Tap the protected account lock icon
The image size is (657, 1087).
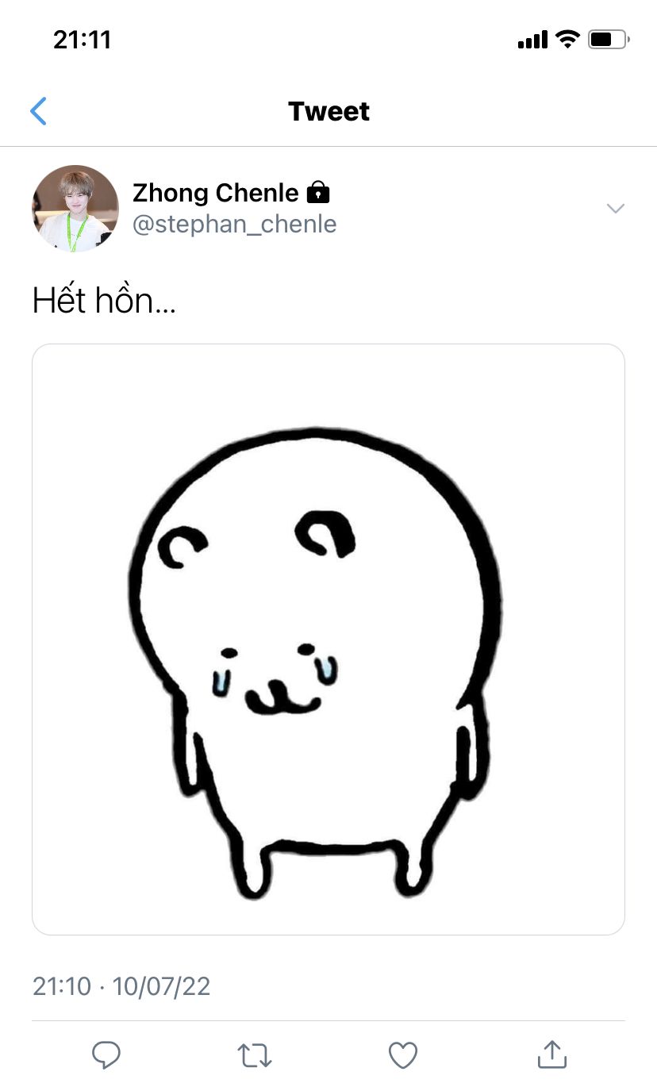click(x=317, y=193)
